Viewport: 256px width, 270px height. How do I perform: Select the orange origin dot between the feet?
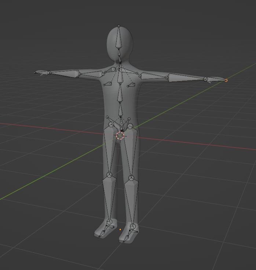(x=120, y=229)
